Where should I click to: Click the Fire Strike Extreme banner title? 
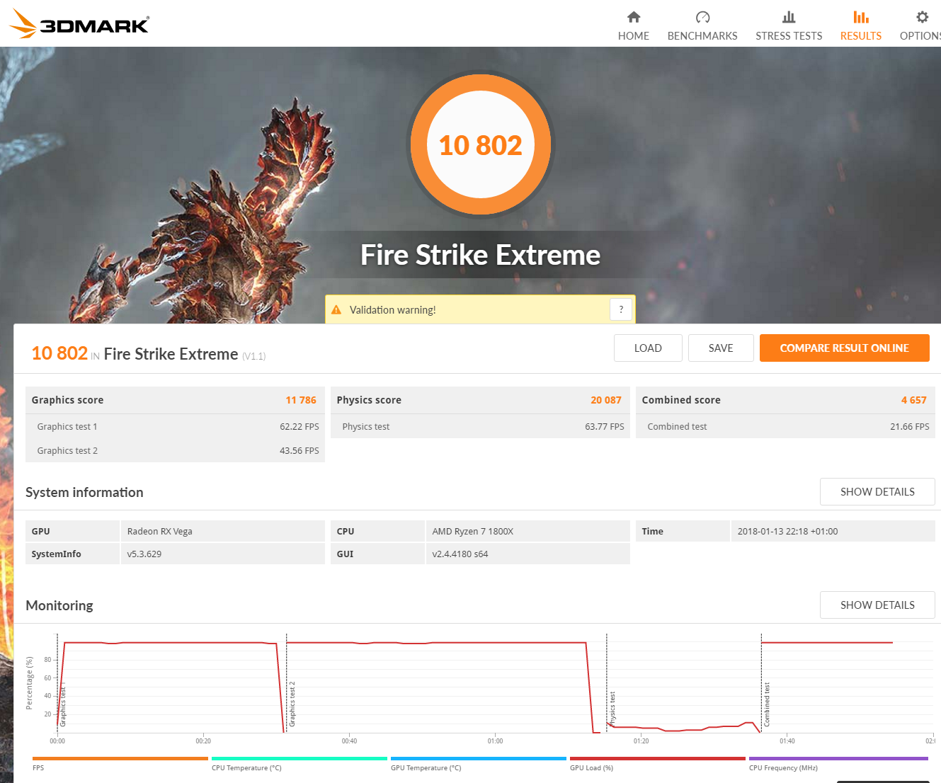[481, 255]
